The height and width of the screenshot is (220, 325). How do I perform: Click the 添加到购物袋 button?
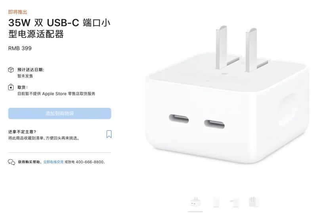click(60, 113)
